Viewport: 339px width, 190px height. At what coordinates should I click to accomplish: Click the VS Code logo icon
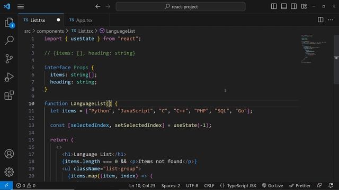click(x=7, y=6)
